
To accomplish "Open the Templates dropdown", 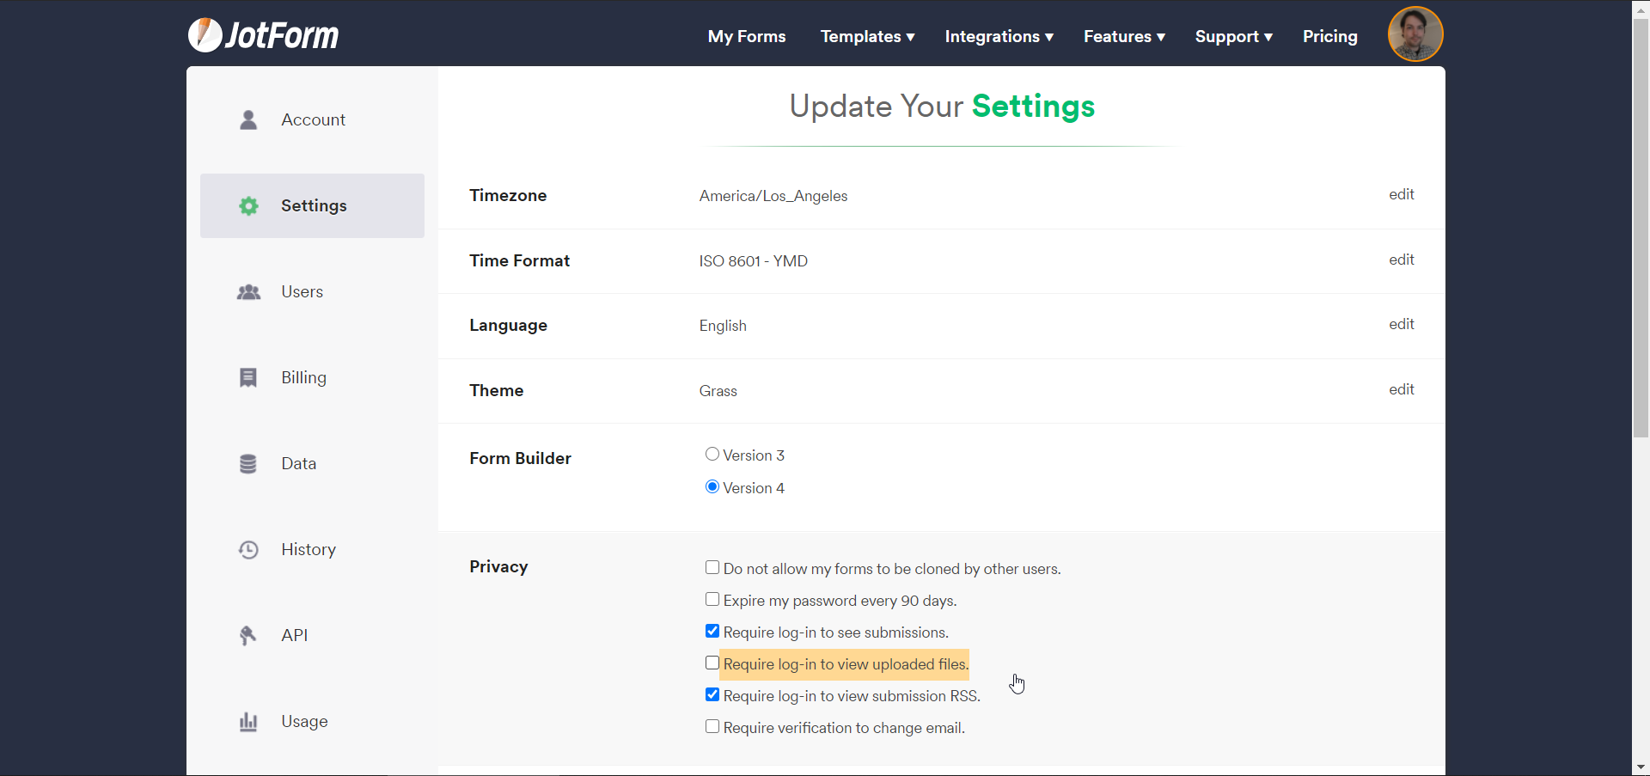I will [867, 36].
